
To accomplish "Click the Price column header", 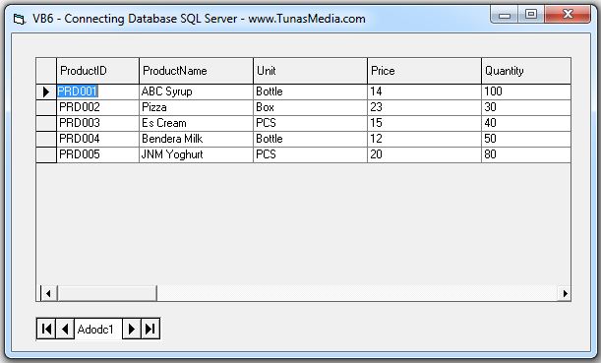I will pos(424,71).
